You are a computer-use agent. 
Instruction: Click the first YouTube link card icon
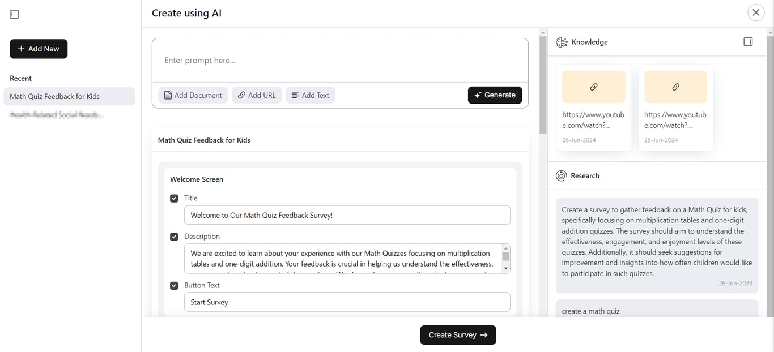tap(594, 87)
